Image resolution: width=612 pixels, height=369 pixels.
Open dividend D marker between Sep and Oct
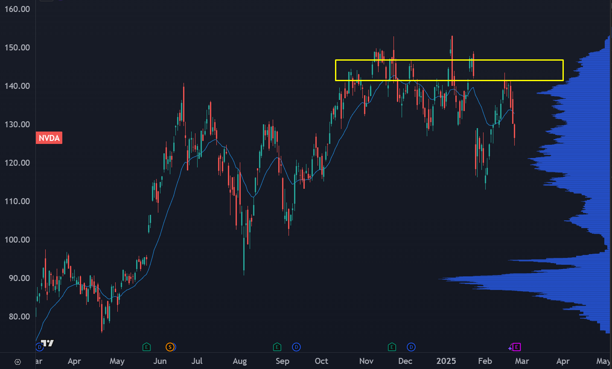click(296, 347)
